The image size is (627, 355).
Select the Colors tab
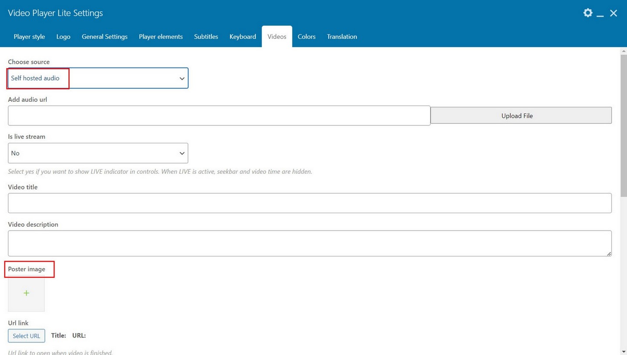[x=307, y=37]
